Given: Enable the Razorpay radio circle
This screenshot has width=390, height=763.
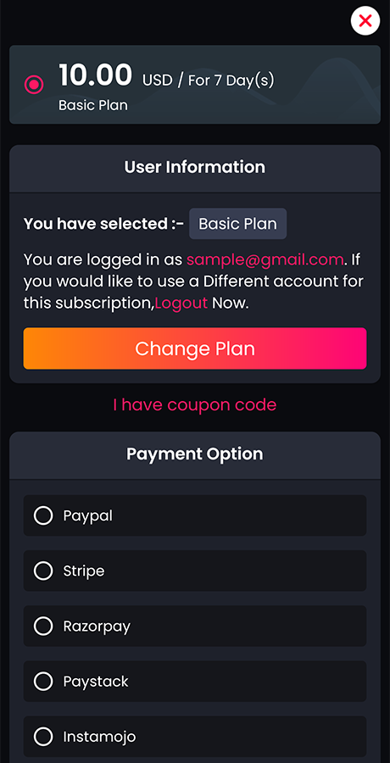Looking at the screenshot, I should [x=43, y=626].
